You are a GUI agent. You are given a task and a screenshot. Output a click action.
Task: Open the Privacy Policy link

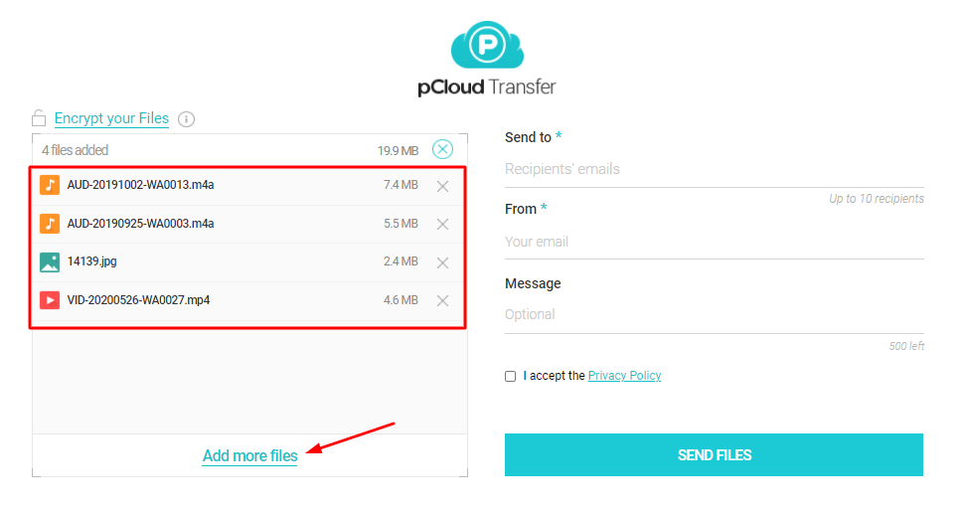(x=624, y=376)
